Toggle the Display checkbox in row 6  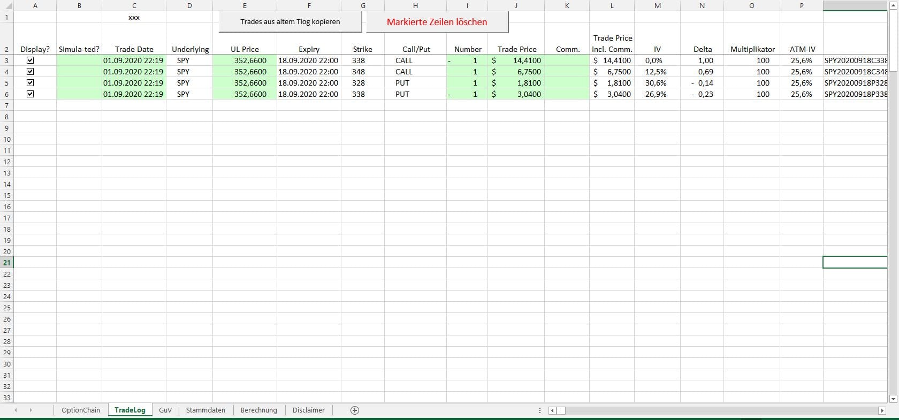pos(31,94)
